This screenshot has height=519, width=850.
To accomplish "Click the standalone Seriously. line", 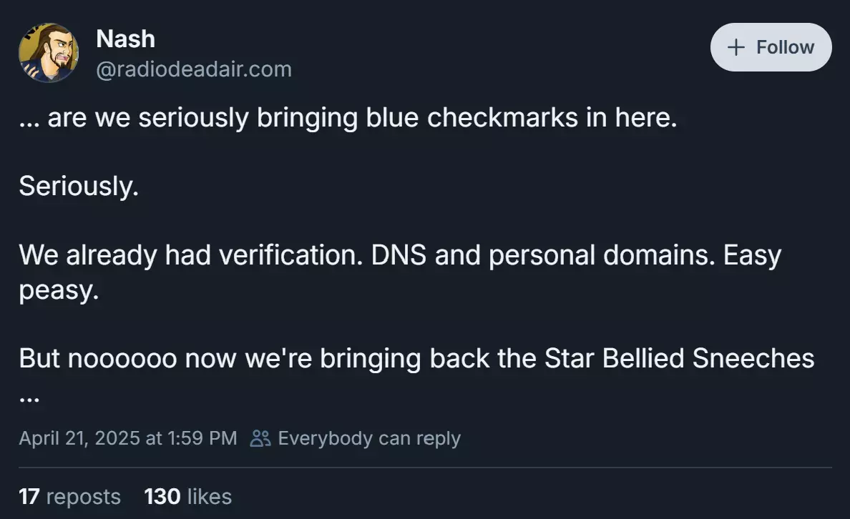I will 79,186.
